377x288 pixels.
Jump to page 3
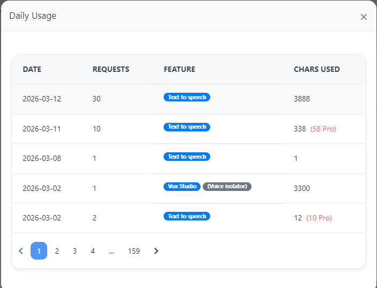tap(75, 250)
